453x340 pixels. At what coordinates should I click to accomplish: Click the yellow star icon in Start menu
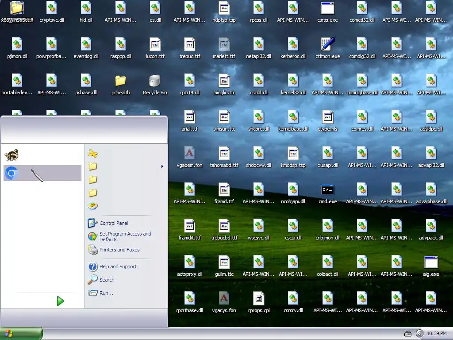pyautogui.click(x=92, y=153)
